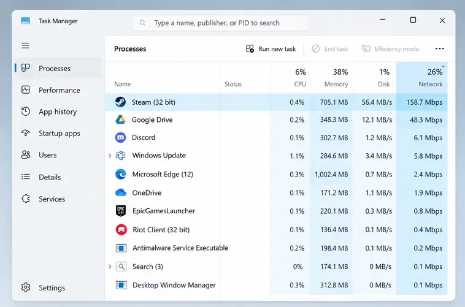This screenshot has height=307, width=465.
Task: Click the Desktop Window Manager icon
Action: (x=121, y=285)
